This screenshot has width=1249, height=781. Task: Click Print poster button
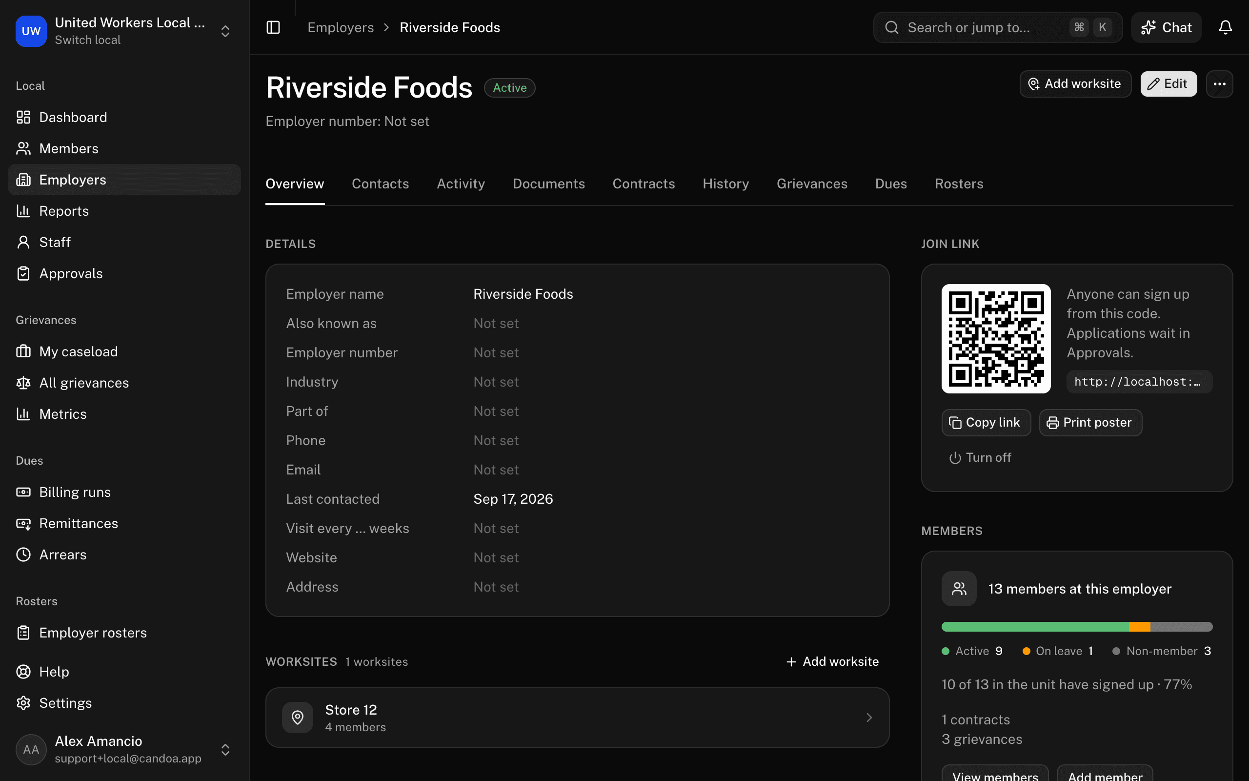pos(1090,423)
